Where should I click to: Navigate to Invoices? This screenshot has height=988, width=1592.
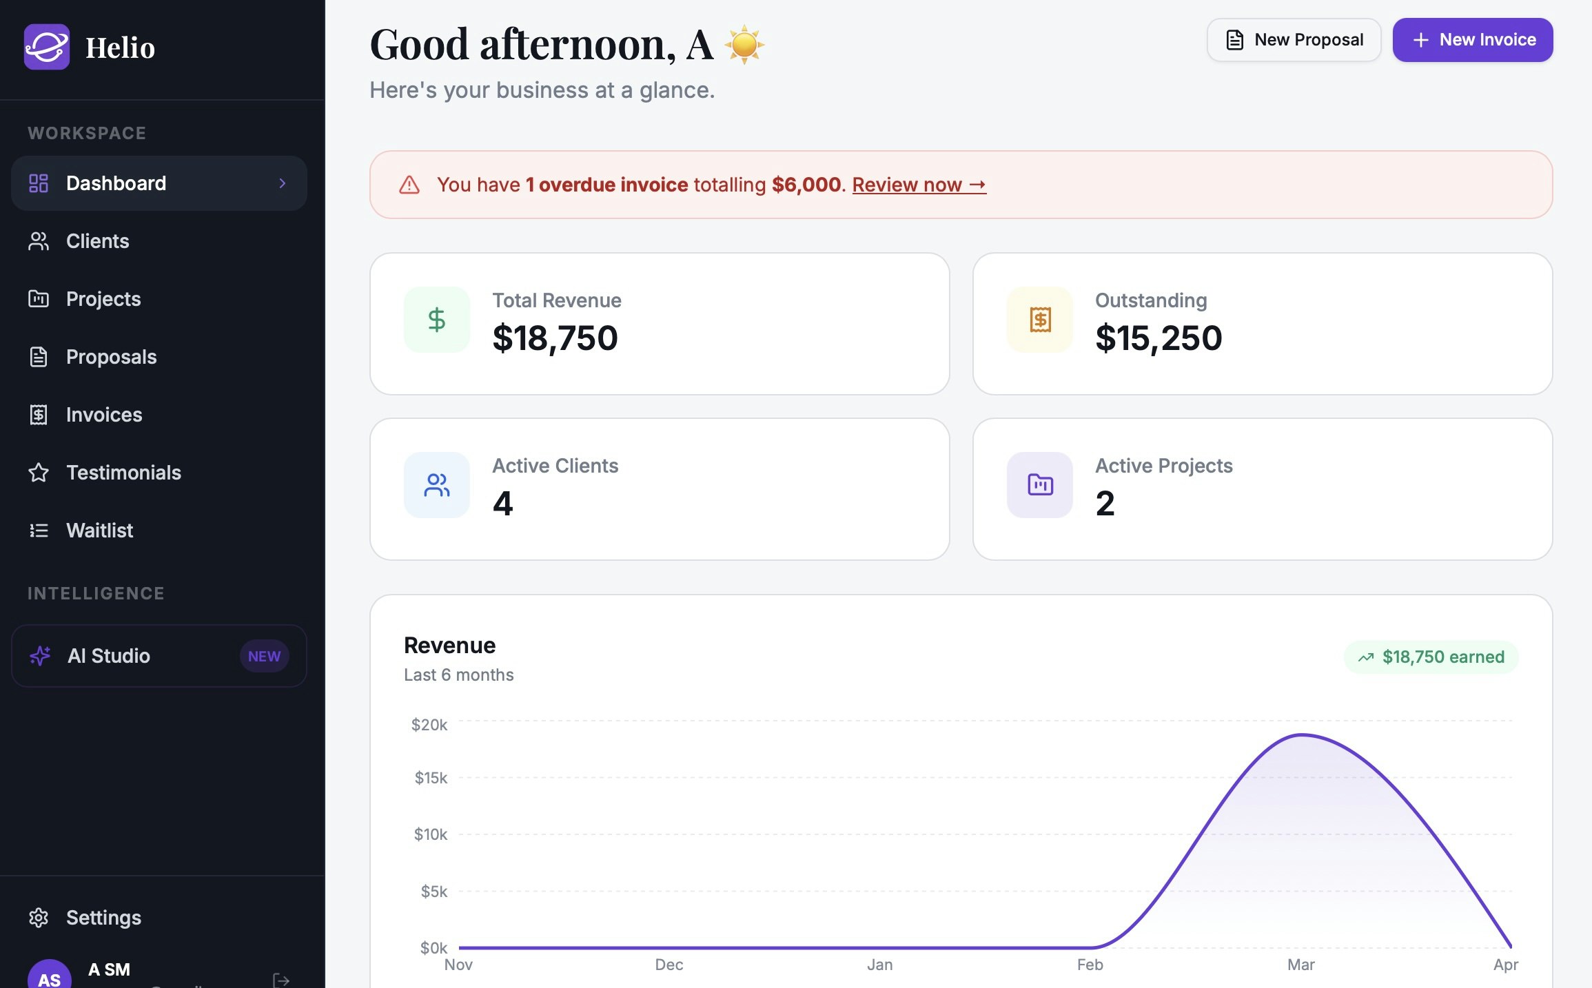(103, 415)
